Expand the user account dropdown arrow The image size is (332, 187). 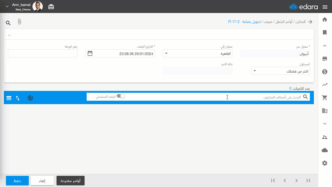7,6
